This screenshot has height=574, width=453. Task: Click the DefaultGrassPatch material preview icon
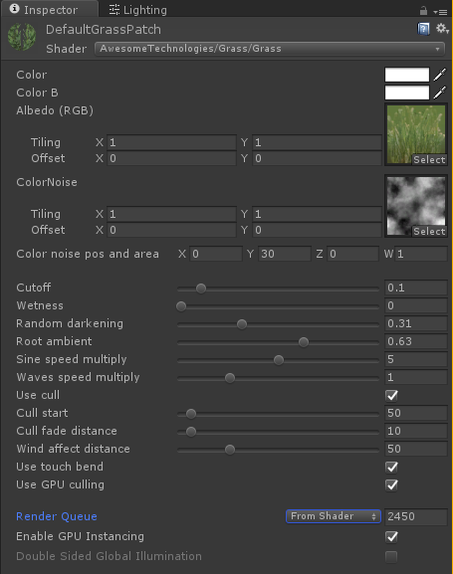(x=22, y=37)
